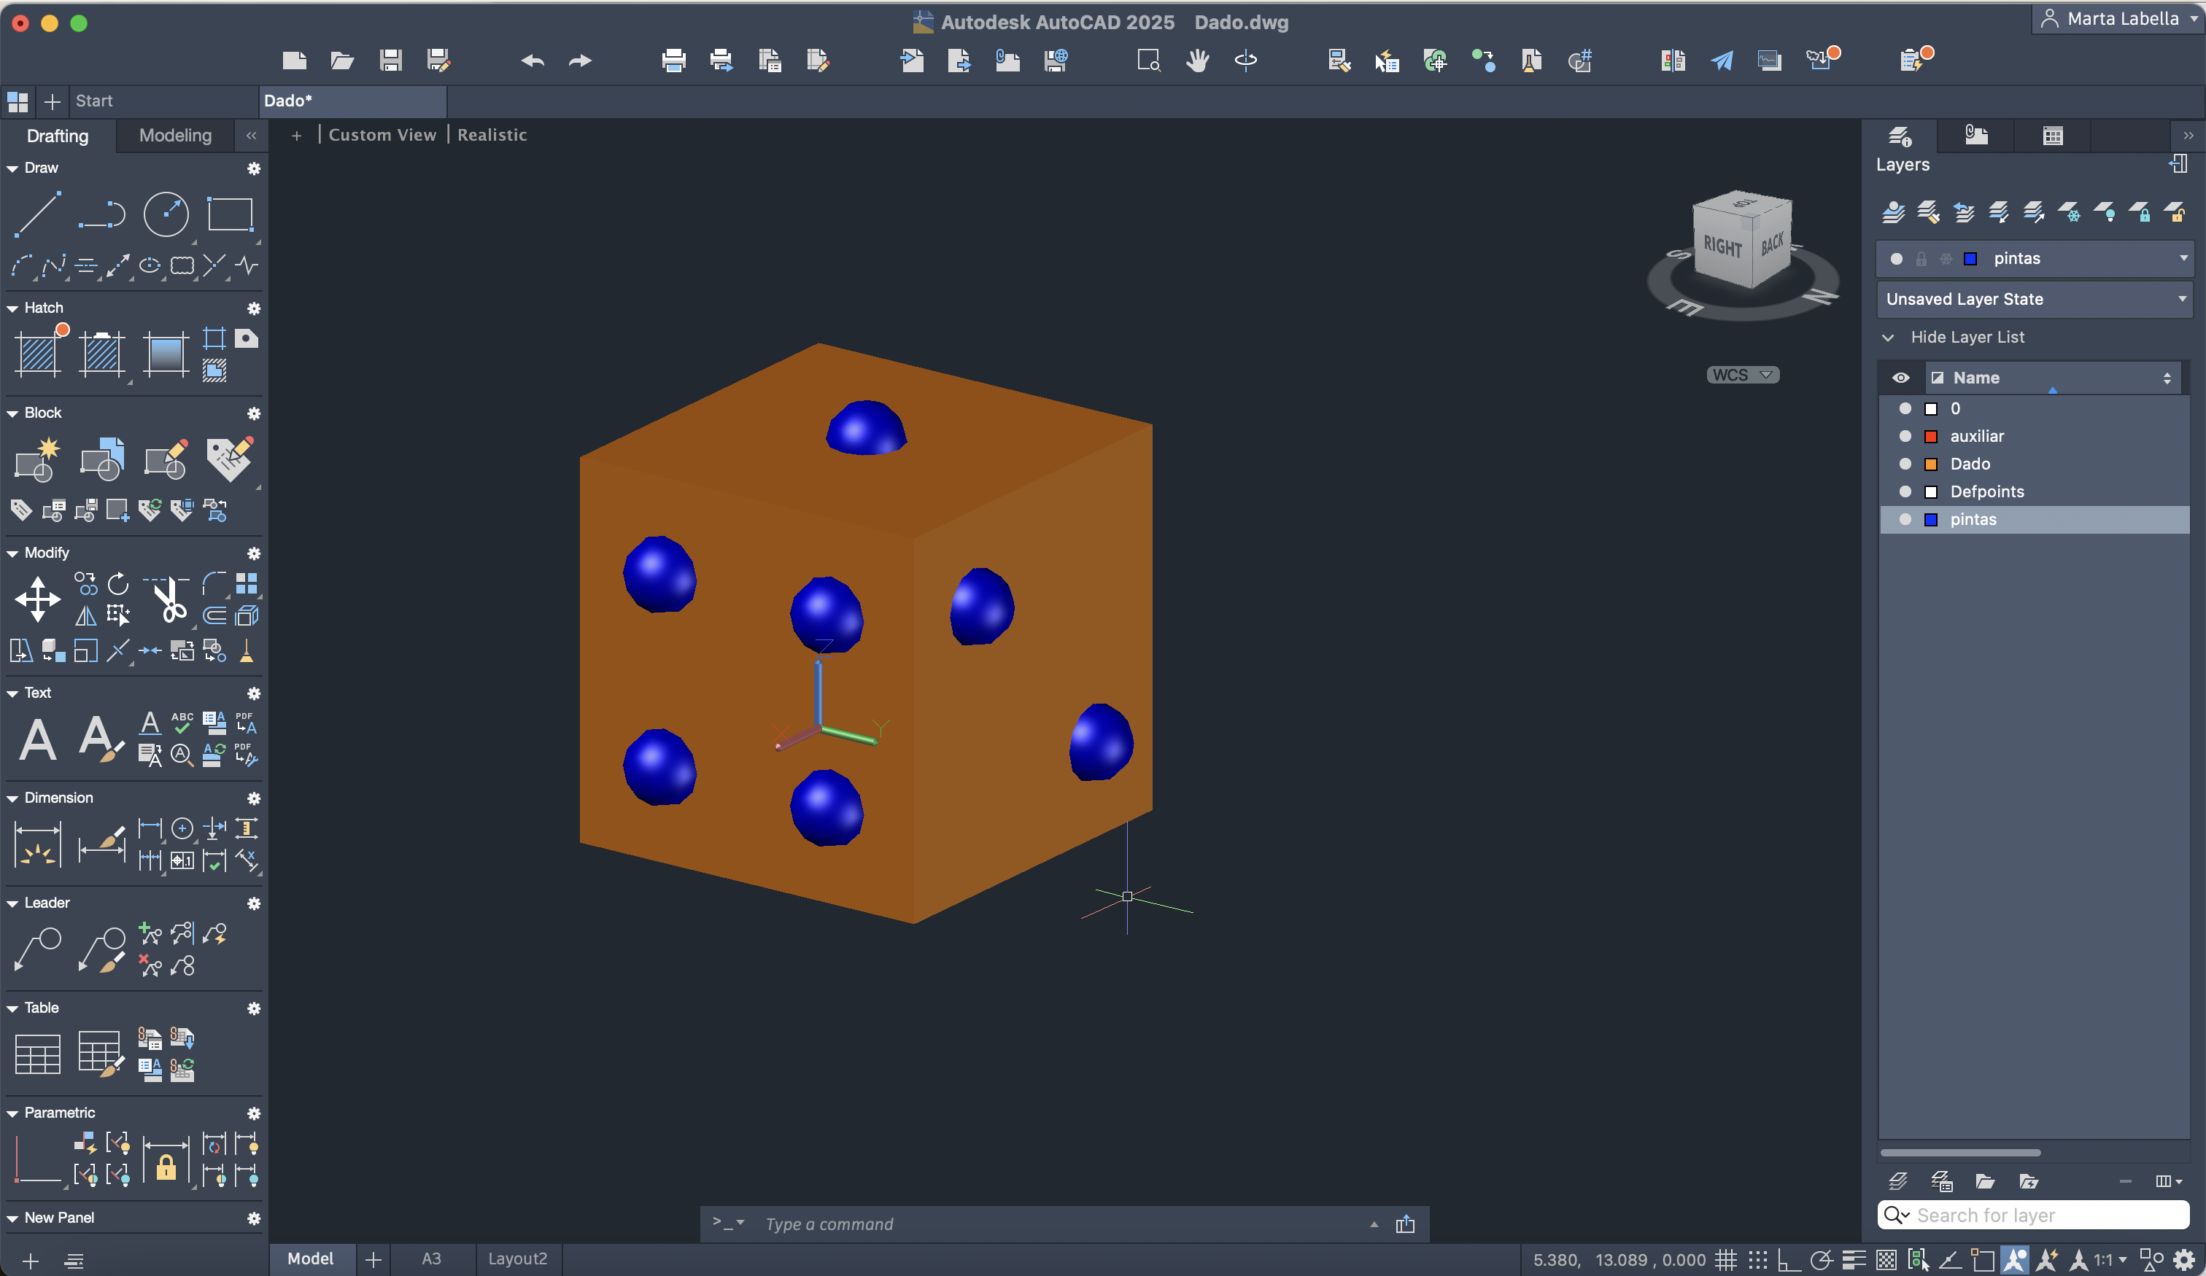Collapse the Hide Layer List expander
The image size is (2206, 1276).
1888,337
